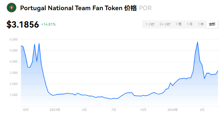
Task: Click the 7月 label on the time axis
Action: (114, 110)
